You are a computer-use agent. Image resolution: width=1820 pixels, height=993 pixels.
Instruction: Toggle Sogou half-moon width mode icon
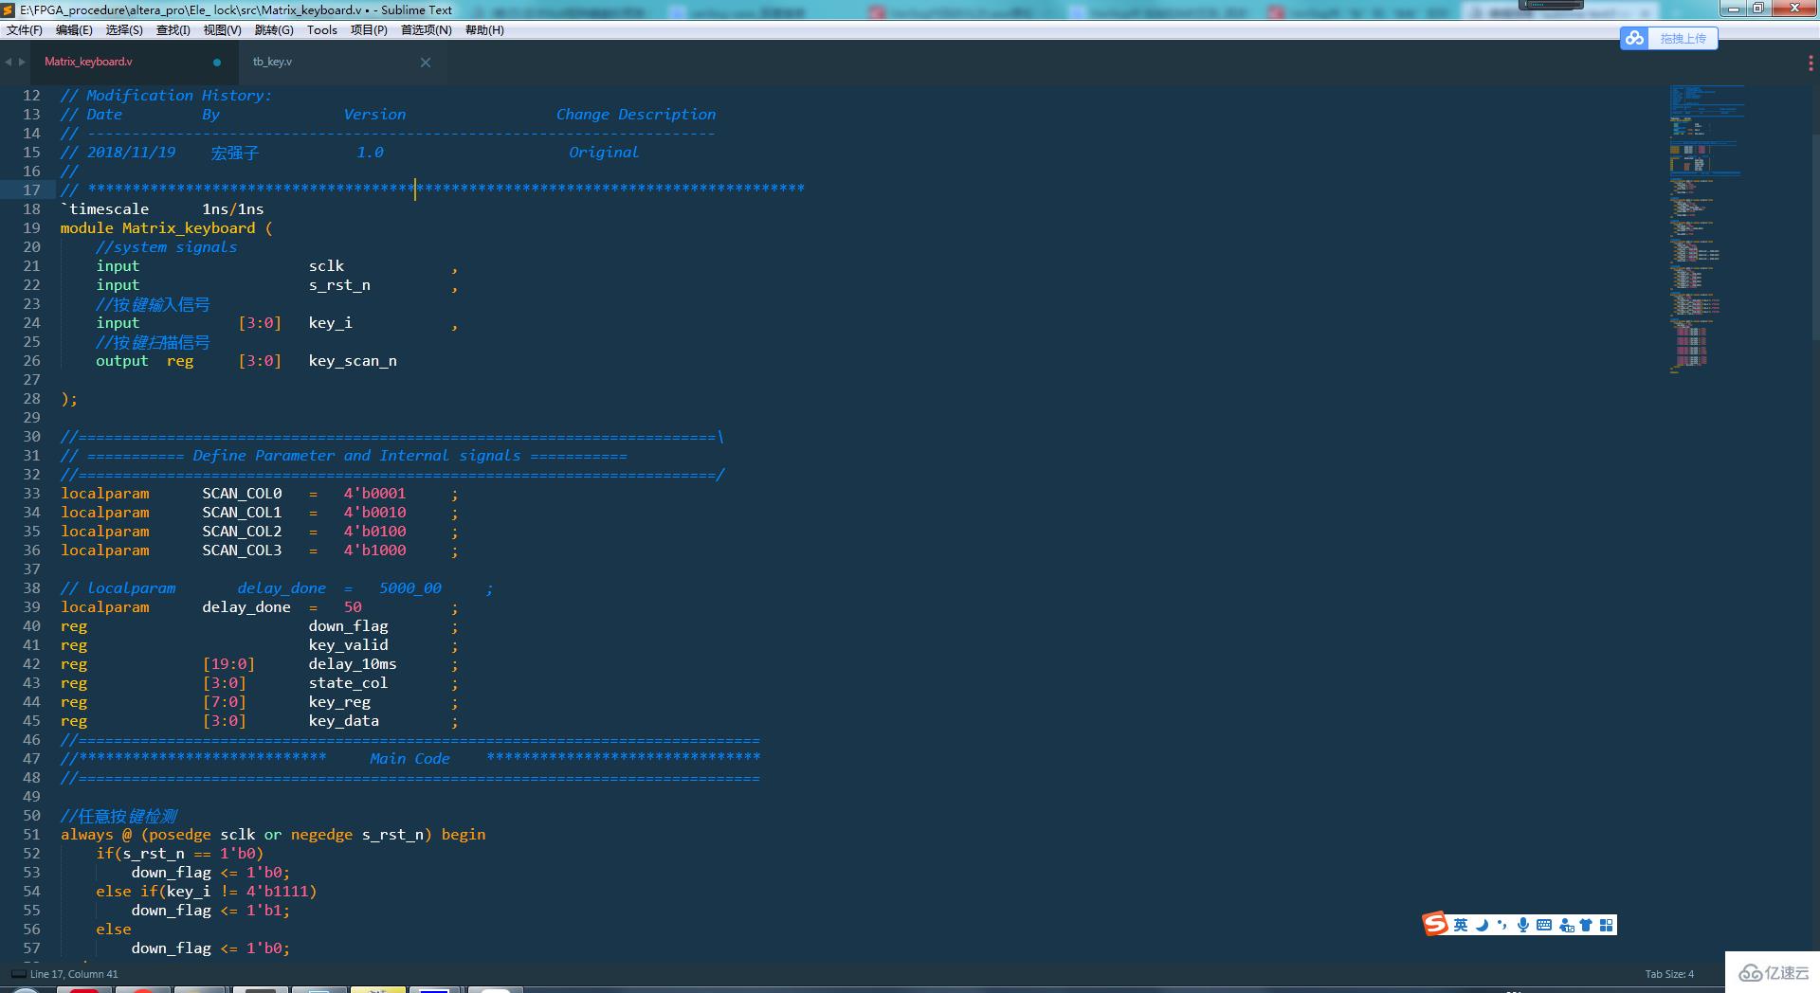pos(1482,925)
